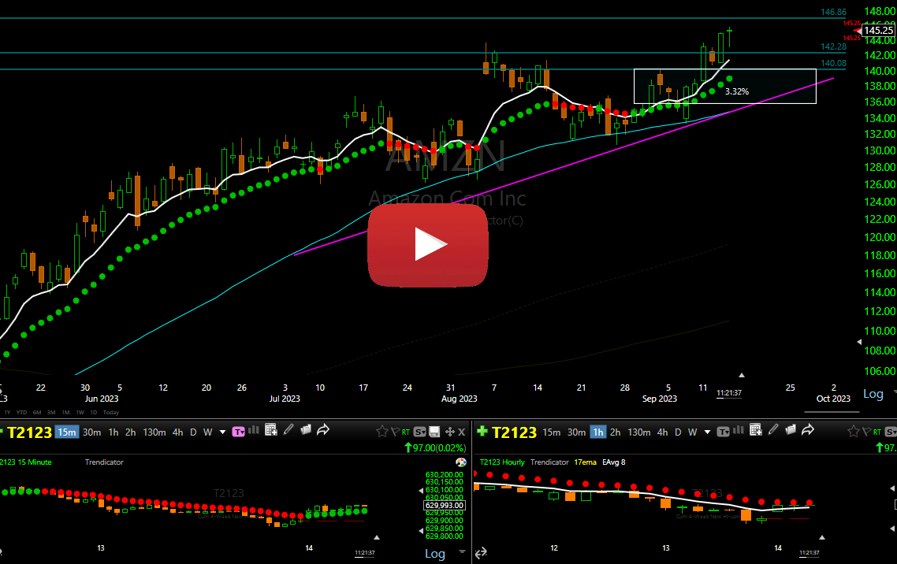Switch left lower panel to 1h timeframe
The height and width of the screenshot is (564, 897).
(x=114, y=432)
